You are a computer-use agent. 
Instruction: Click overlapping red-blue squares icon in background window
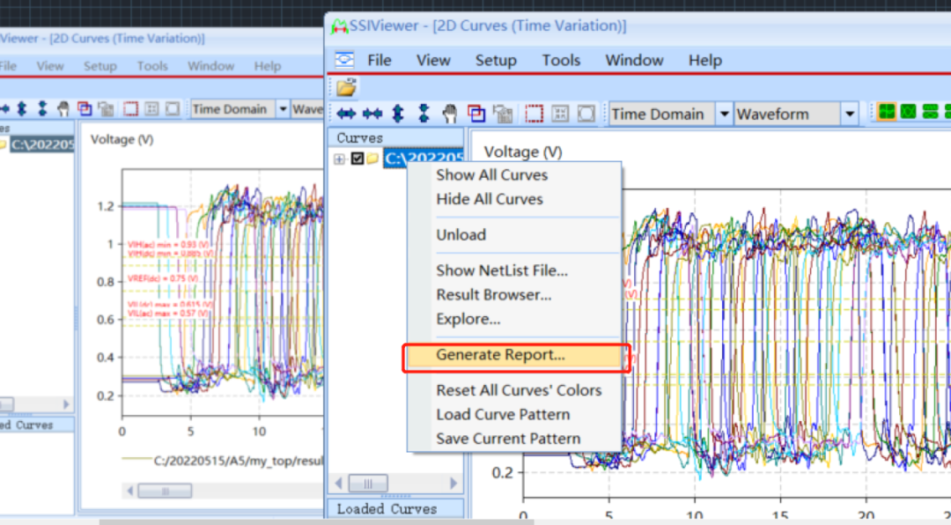85,109
